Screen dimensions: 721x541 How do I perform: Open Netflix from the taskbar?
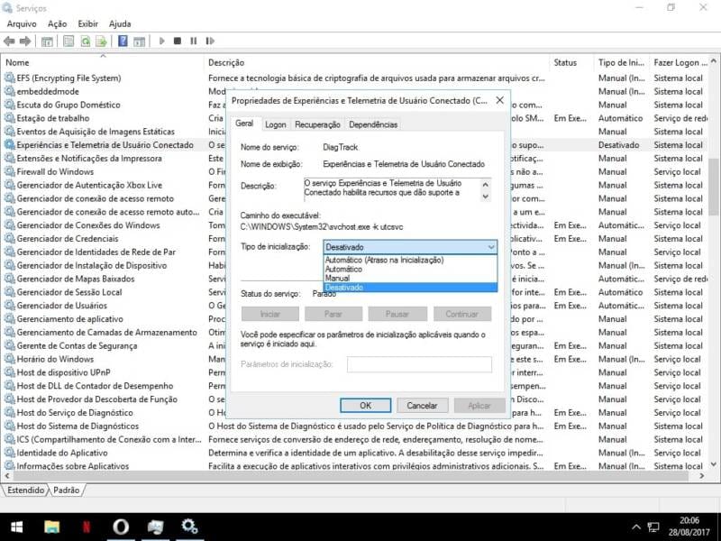pyautogui.click(x=86, y=527)
